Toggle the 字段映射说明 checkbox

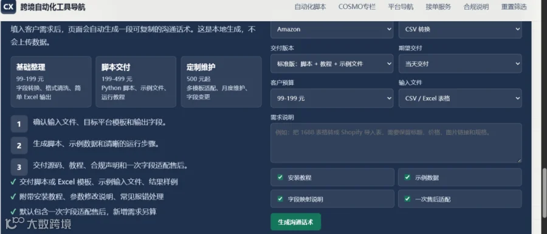coord(280,199)
